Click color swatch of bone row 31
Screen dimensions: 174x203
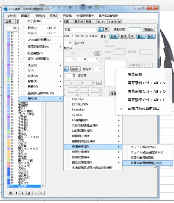(9, 79)
